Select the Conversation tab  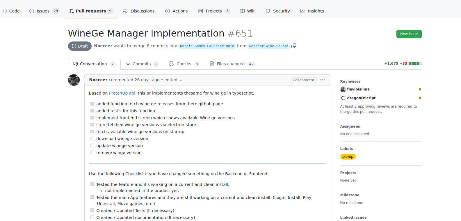[x=94, y=64]
